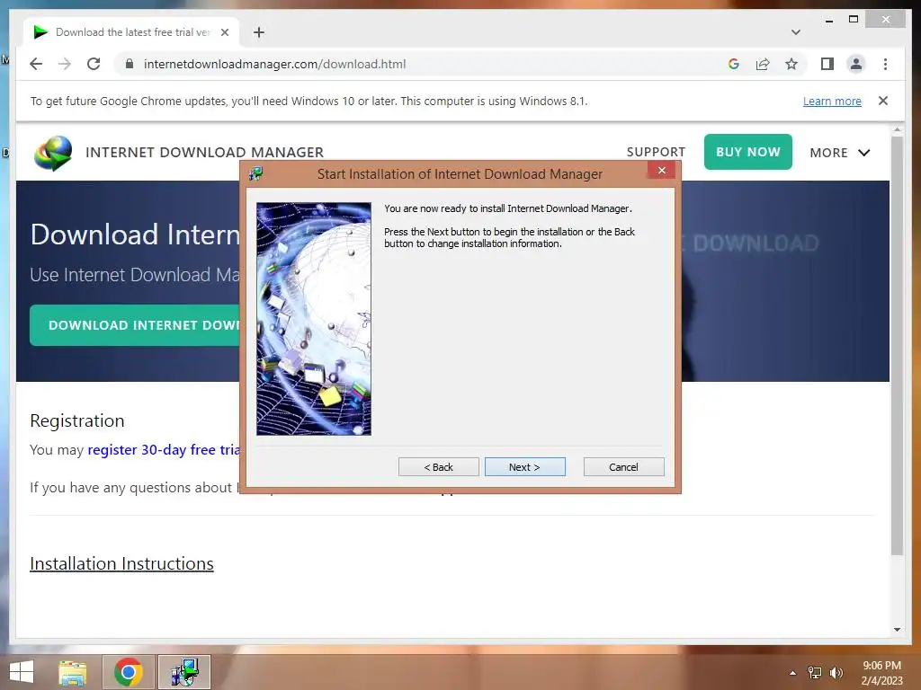Click Next to begin IDM installation
This screenshot has width=921, height=690.
pos(524,467)
